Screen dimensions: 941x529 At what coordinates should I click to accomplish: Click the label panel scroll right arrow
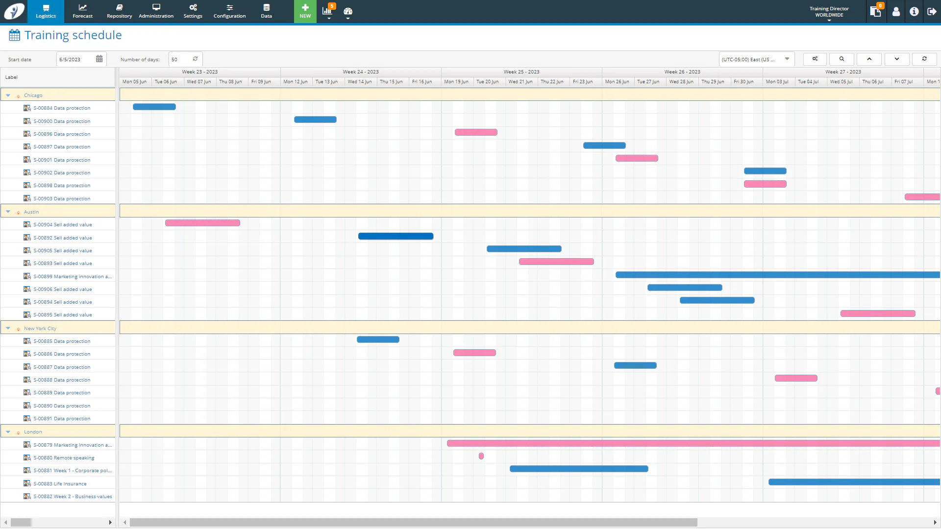[110, 522]
